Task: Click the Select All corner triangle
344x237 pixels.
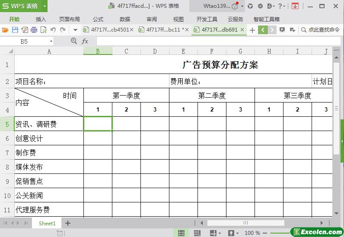Action: [x=10, y=51]
